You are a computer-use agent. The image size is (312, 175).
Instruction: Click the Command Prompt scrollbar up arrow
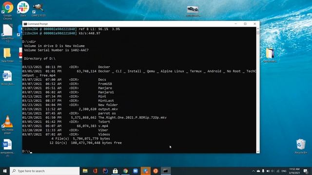point(258,29)
